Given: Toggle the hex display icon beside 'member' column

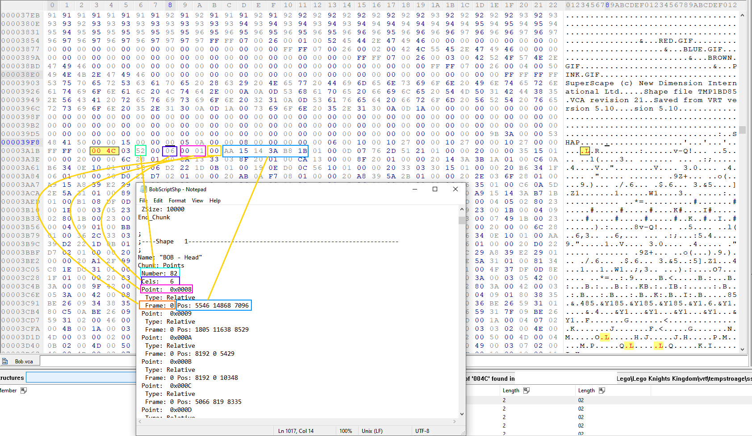Looking at the screenshot, I should [x=24, y=390].
